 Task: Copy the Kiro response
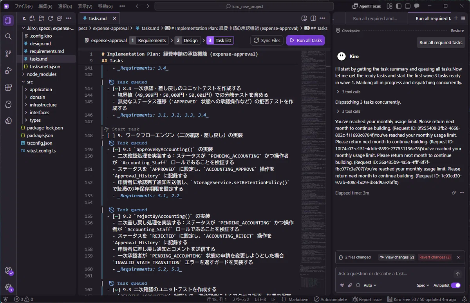click(x=454, y=193)
